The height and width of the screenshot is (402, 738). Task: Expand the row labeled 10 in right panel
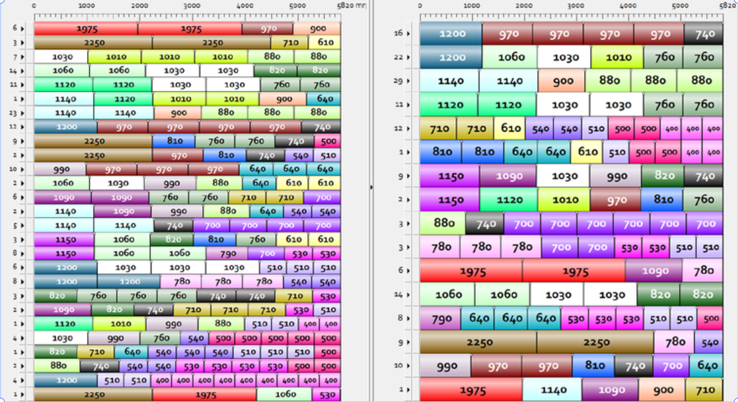pos(408,366)
